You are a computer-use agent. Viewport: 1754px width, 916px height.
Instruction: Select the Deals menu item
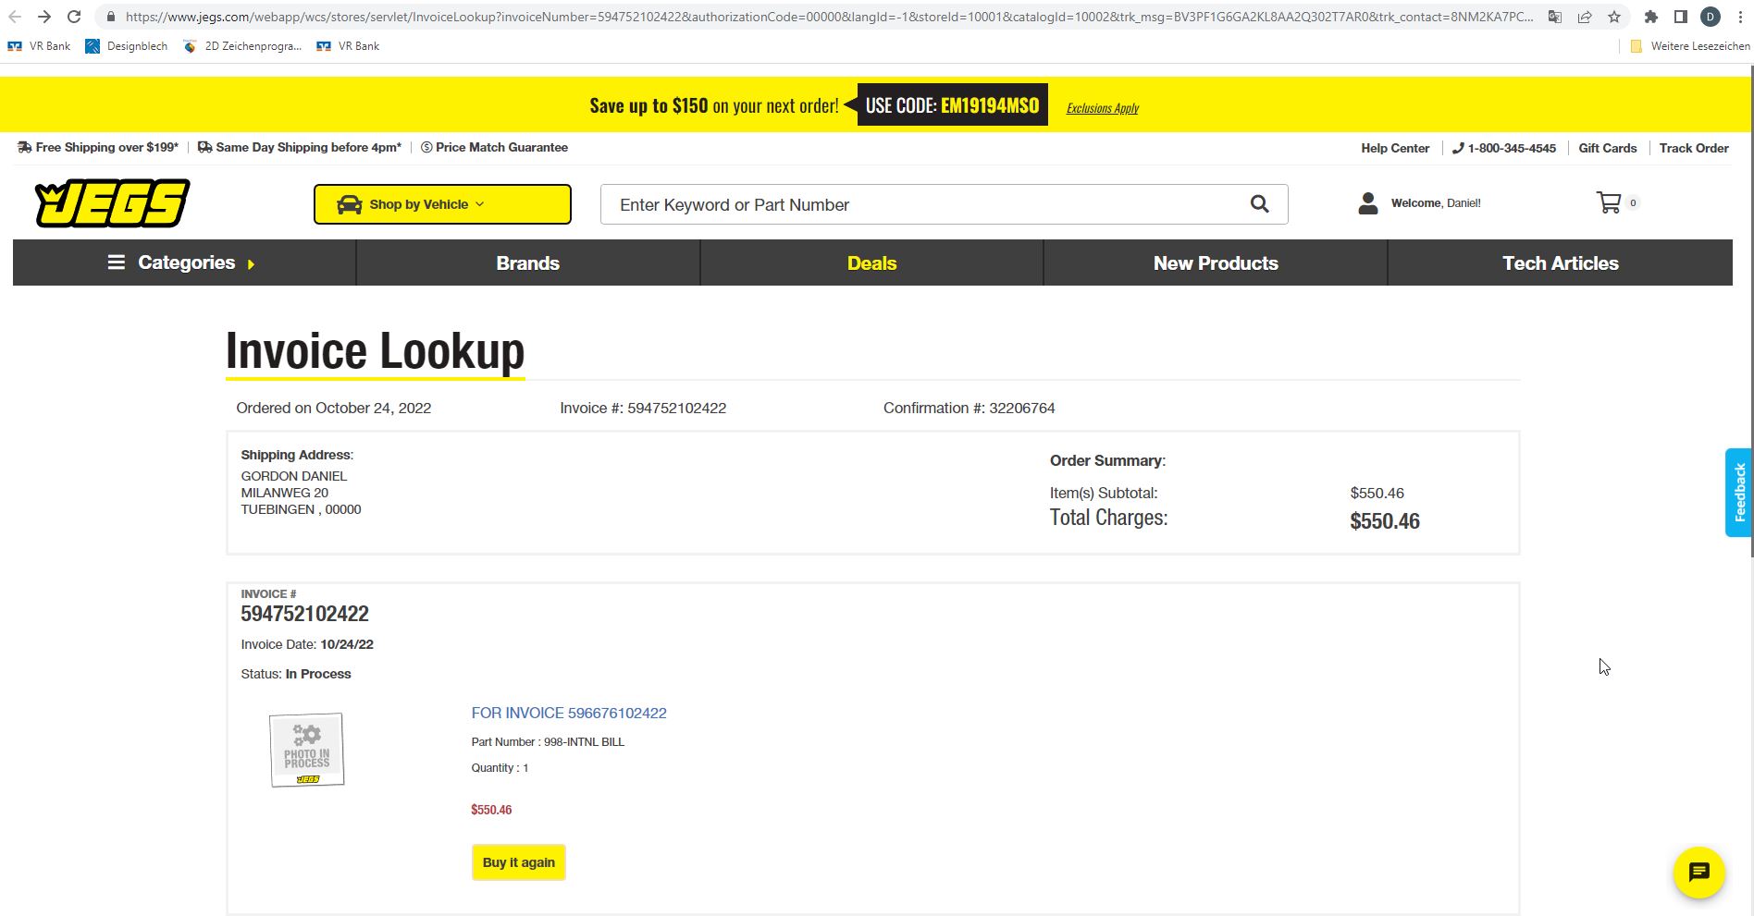871,263
